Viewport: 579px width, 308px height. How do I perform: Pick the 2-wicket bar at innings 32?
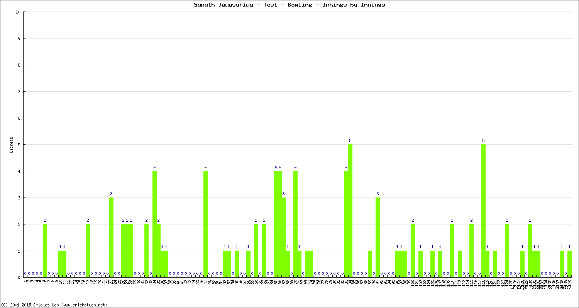(x=146, y=251)
